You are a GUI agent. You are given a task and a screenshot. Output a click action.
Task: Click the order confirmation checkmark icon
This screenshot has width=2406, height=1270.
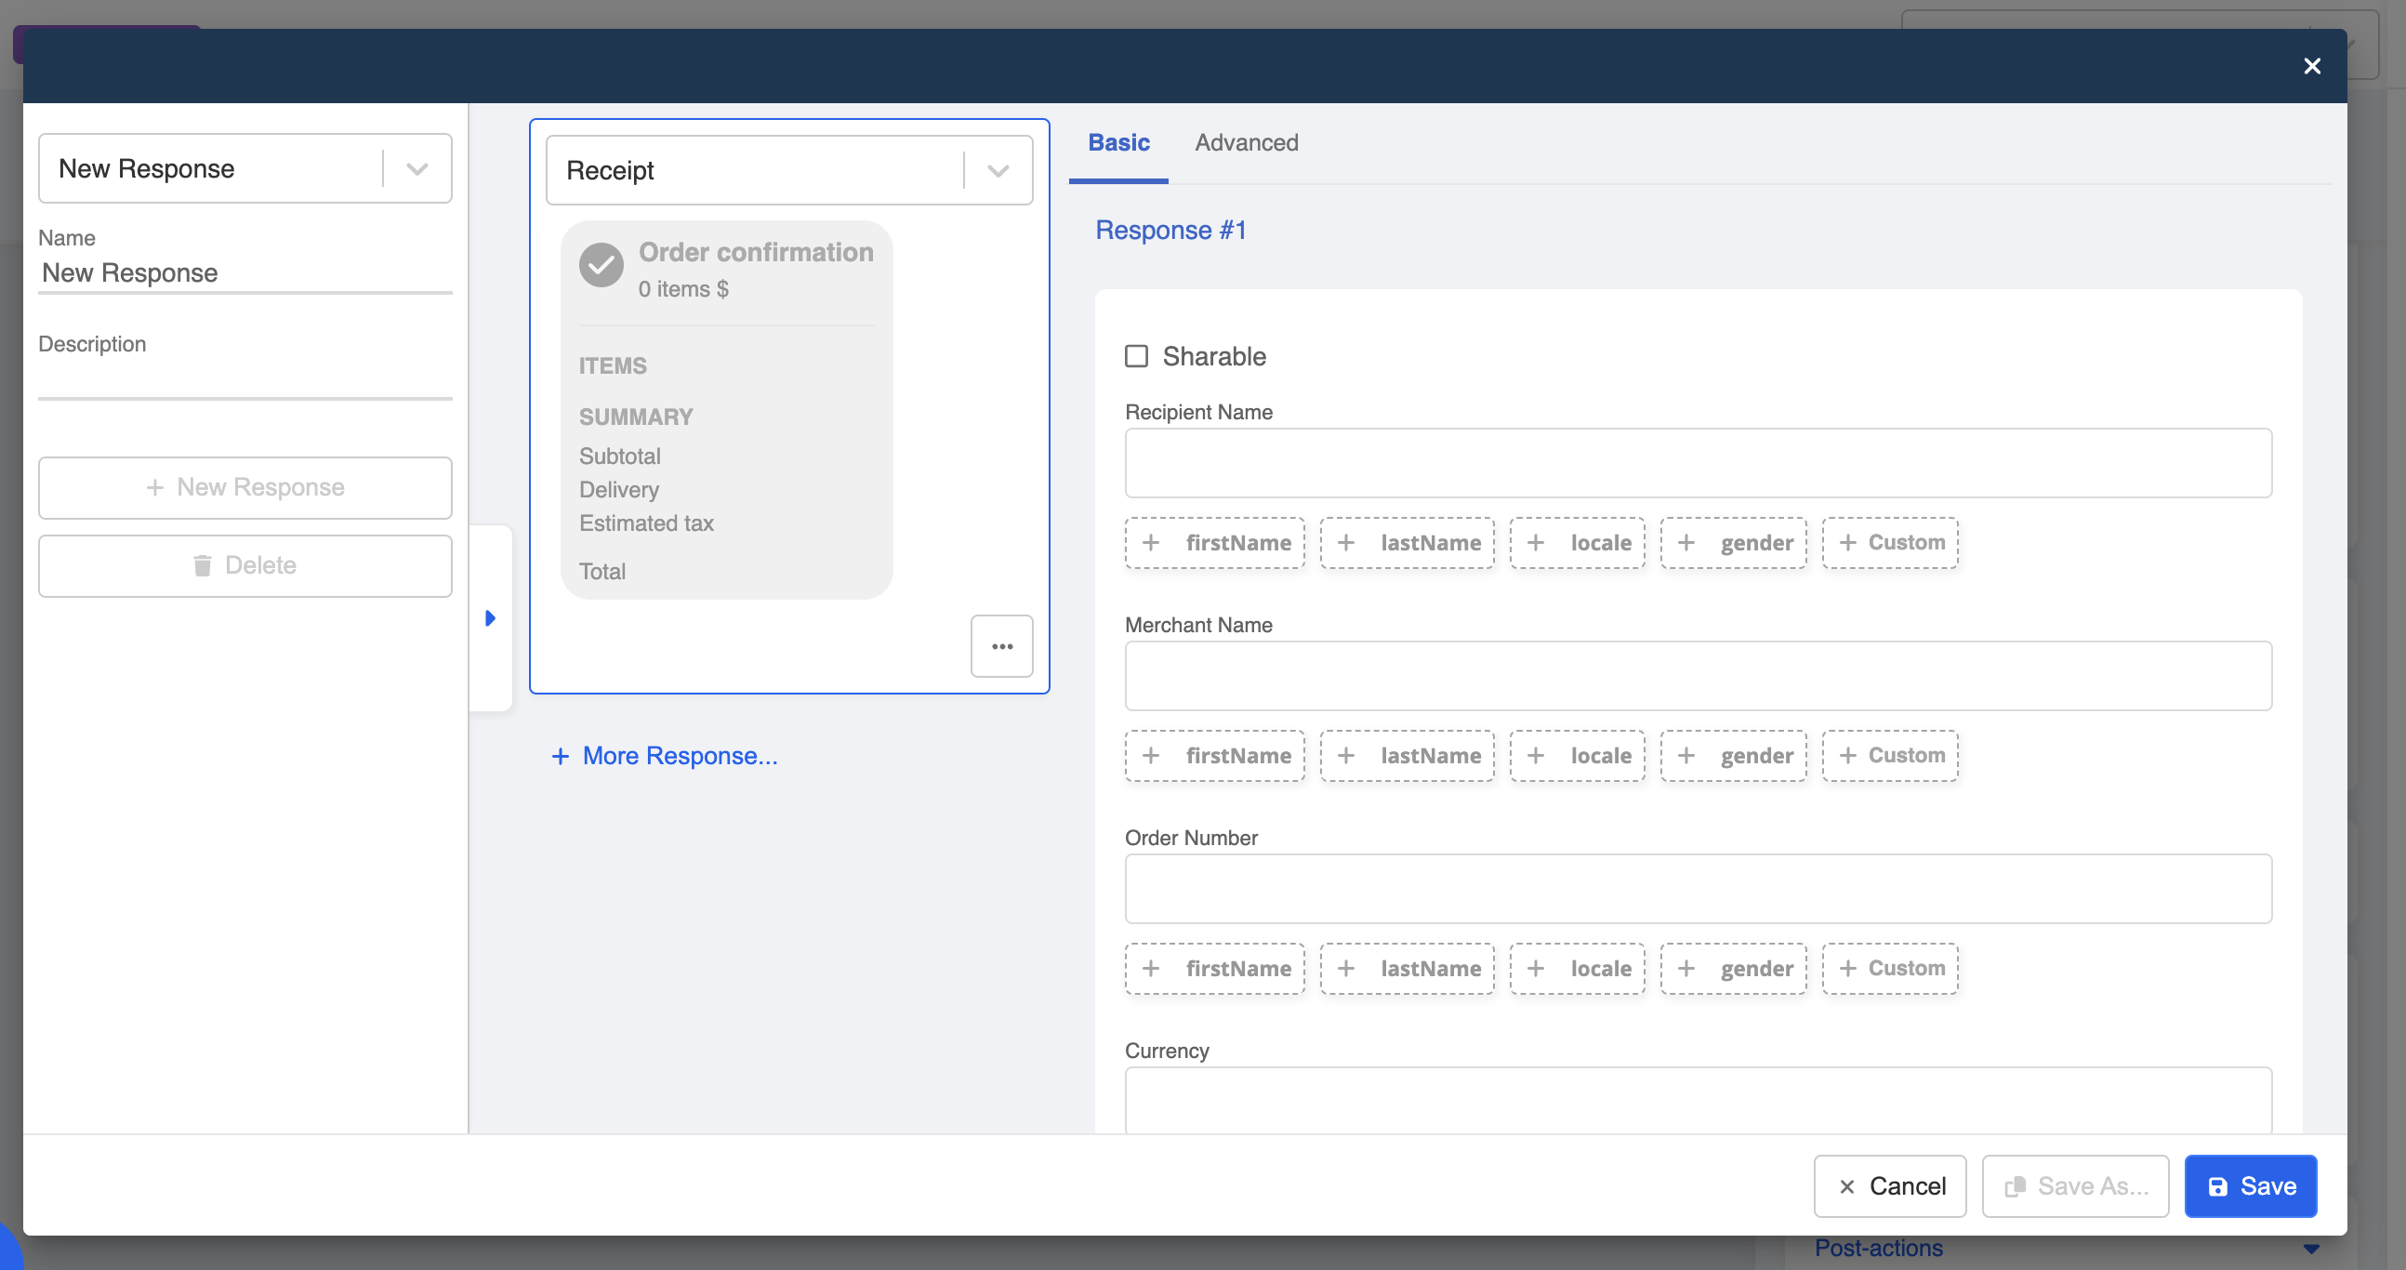[x=601, y=265]
